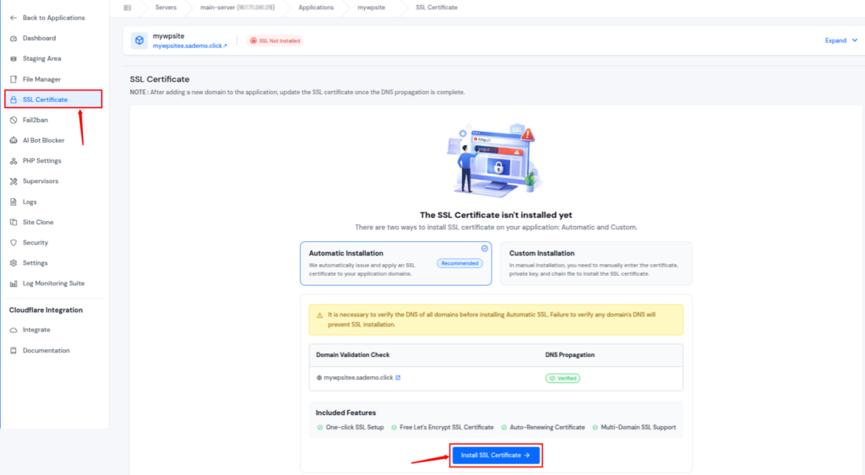Click SSL Certificate breadcrumb item

point(437,8)
